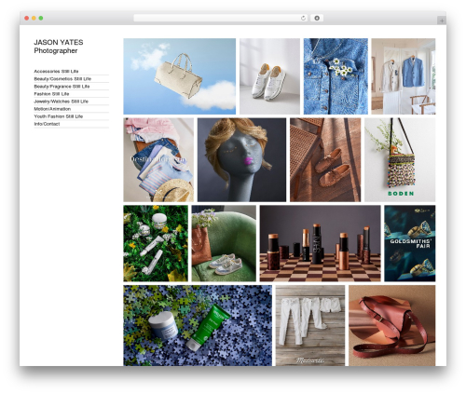This screenshot has width=466, height=394.
Task: Open Accessories Still Life gallery
Action: [56, 72]
